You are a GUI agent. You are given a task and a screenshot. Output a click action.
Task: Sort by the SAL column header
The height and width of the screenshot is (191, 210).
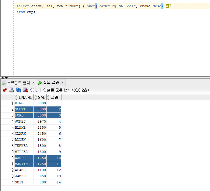click(40, 97)
